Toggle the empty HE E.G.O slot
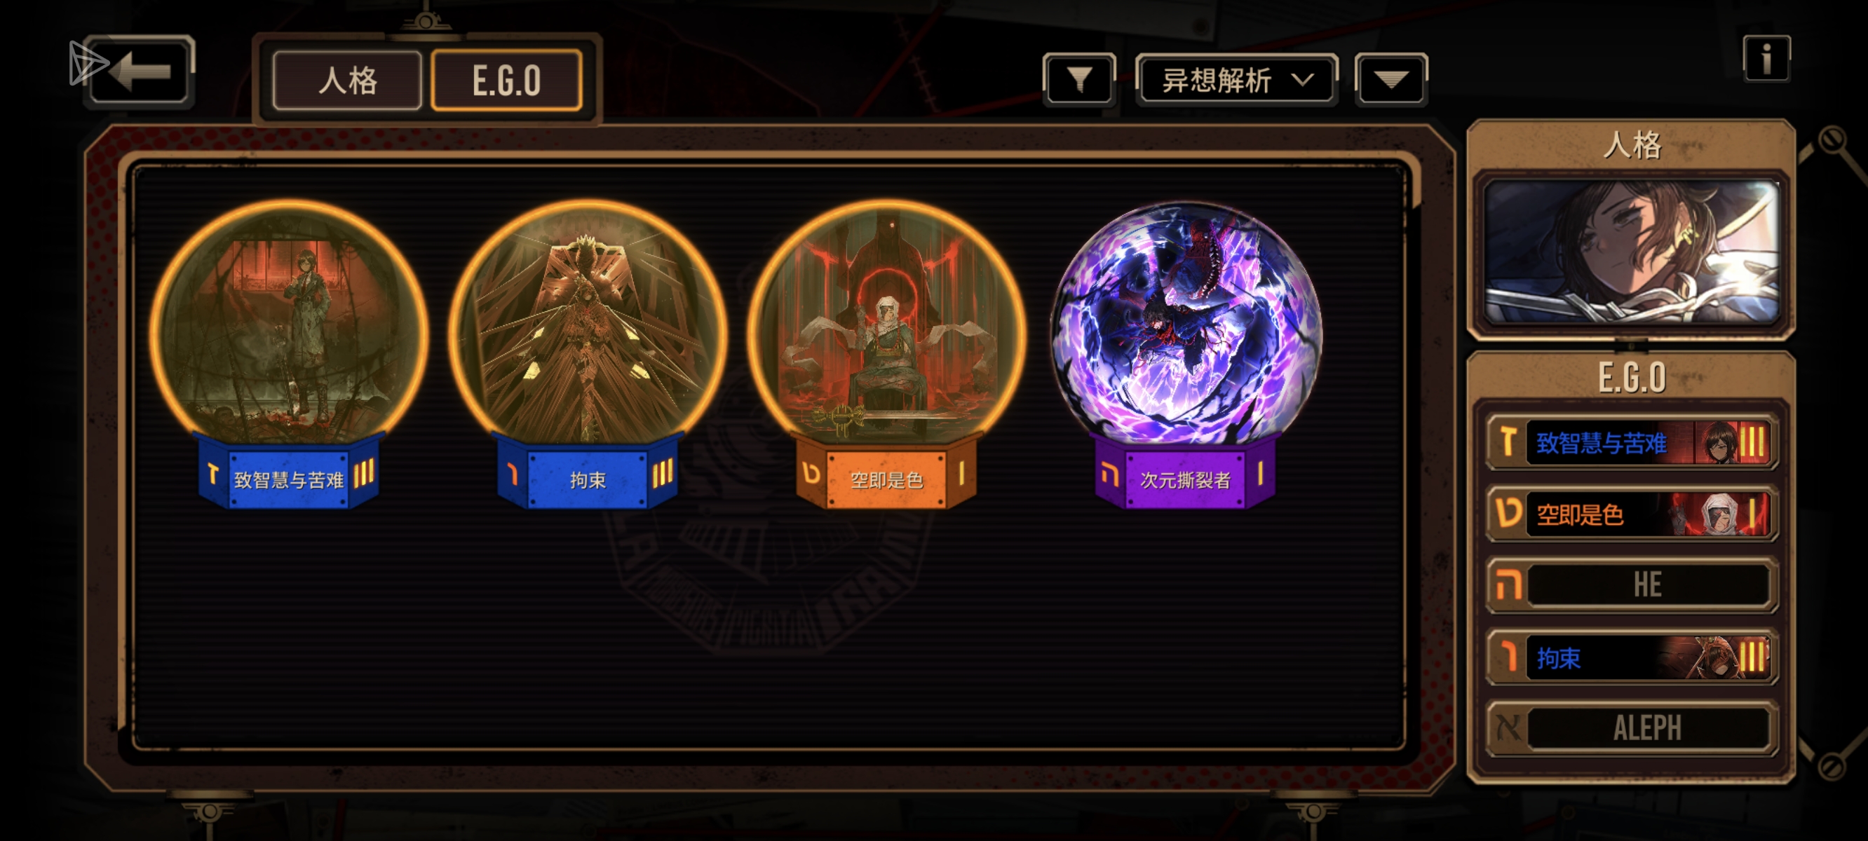This screenshot has width=1868, height=841. click(x=1632, y=584)
